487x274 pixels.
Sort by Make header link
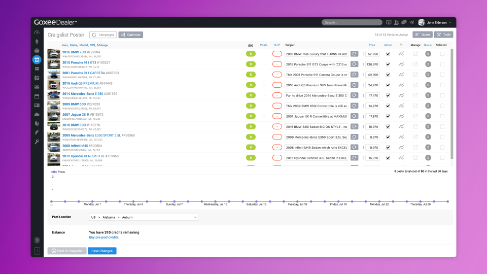coord(73,45)
